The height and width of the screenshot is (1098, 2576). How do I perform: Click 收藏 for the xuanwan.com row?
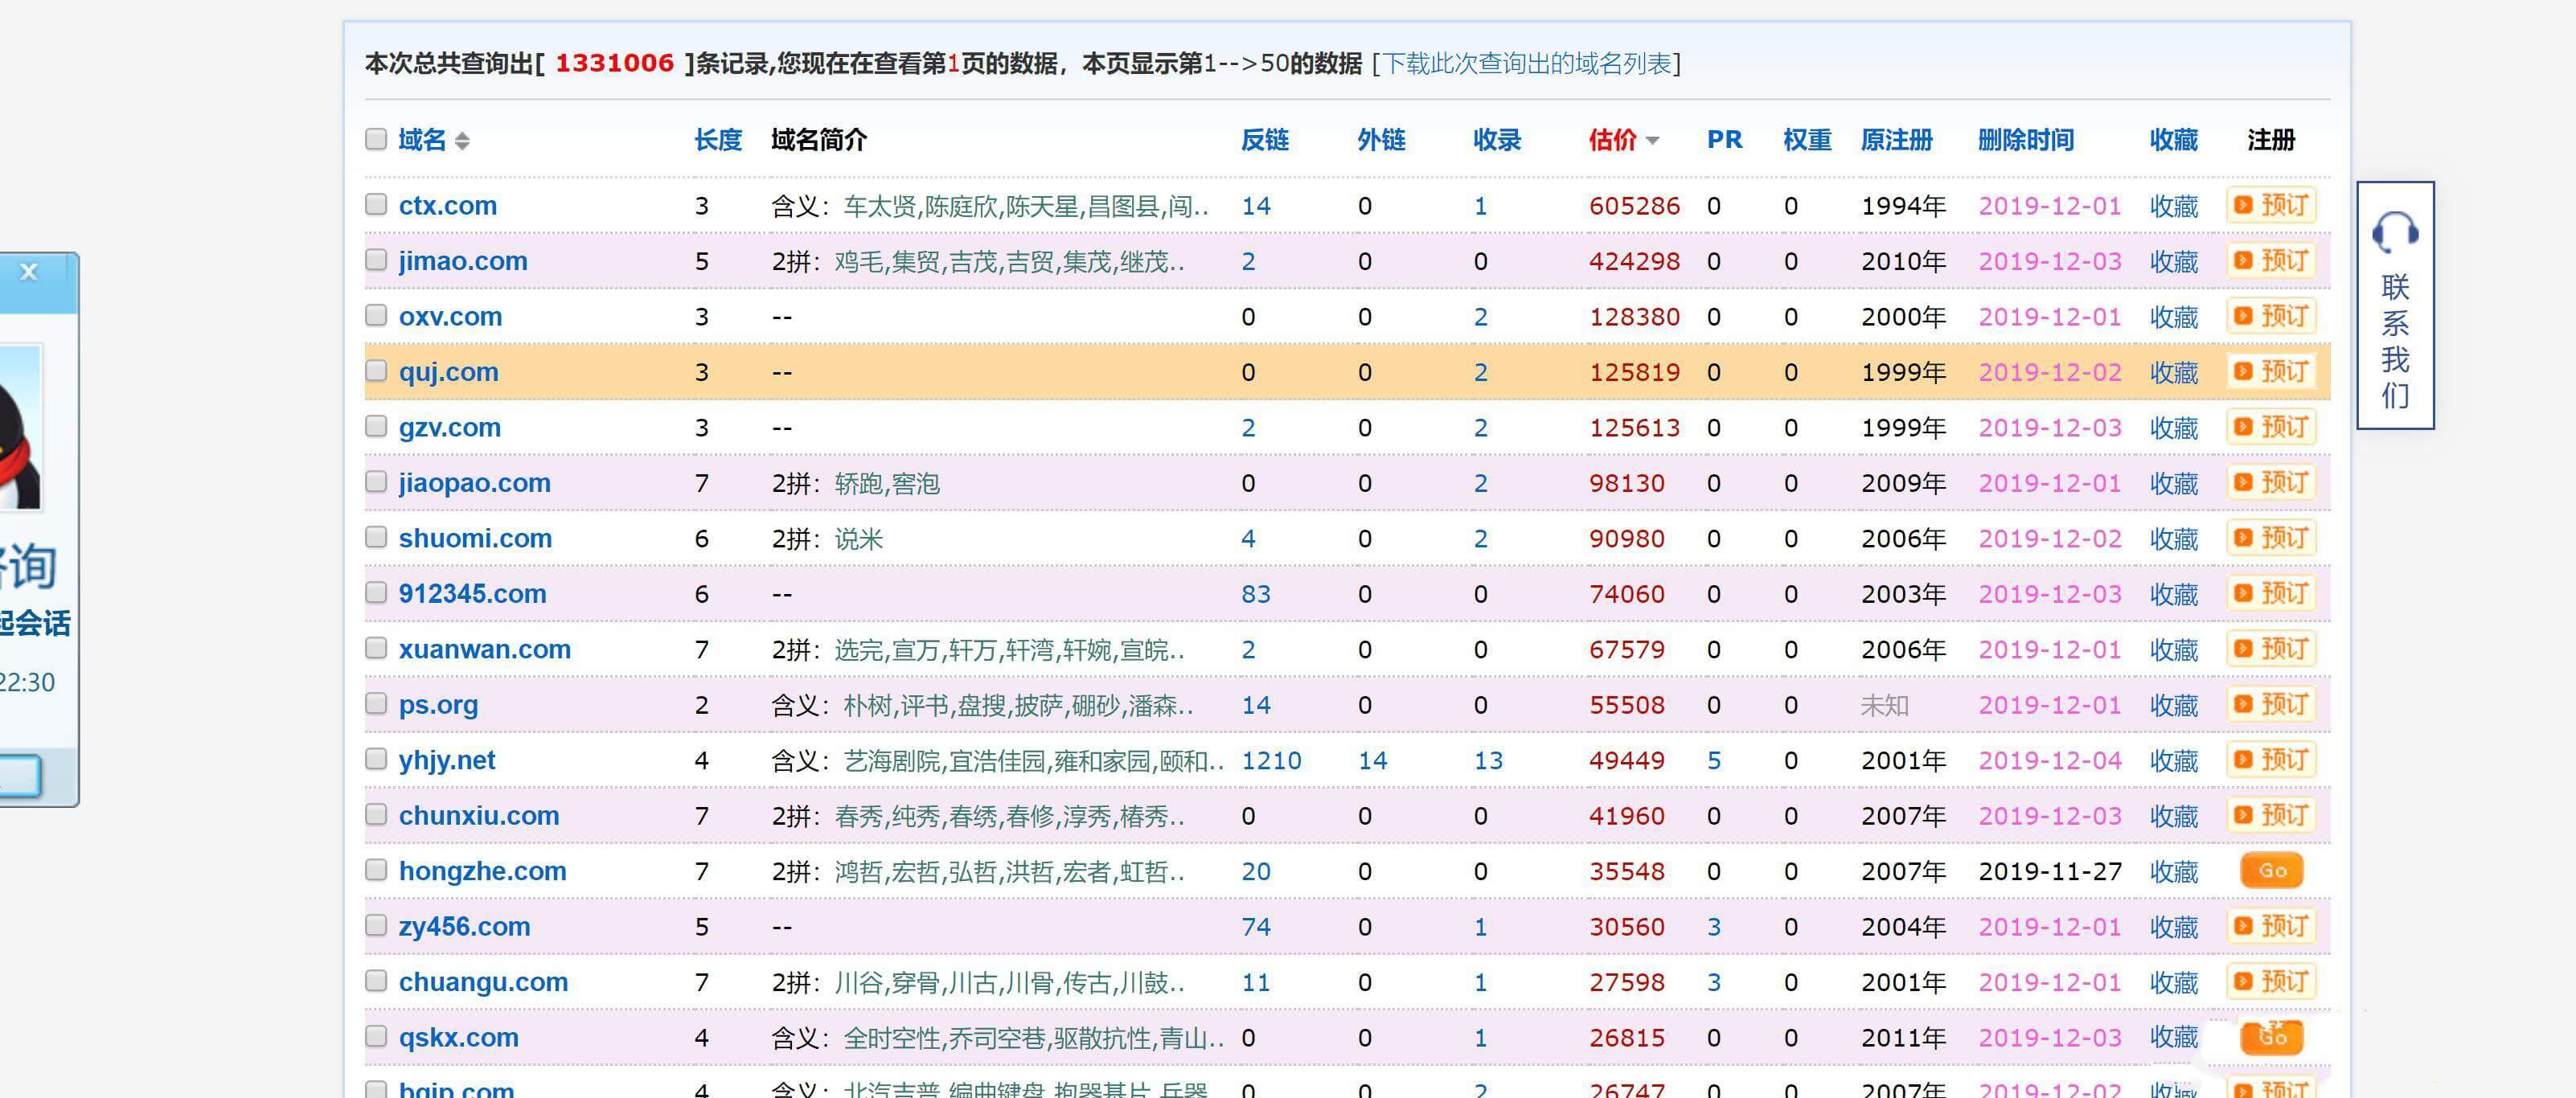2173,650
